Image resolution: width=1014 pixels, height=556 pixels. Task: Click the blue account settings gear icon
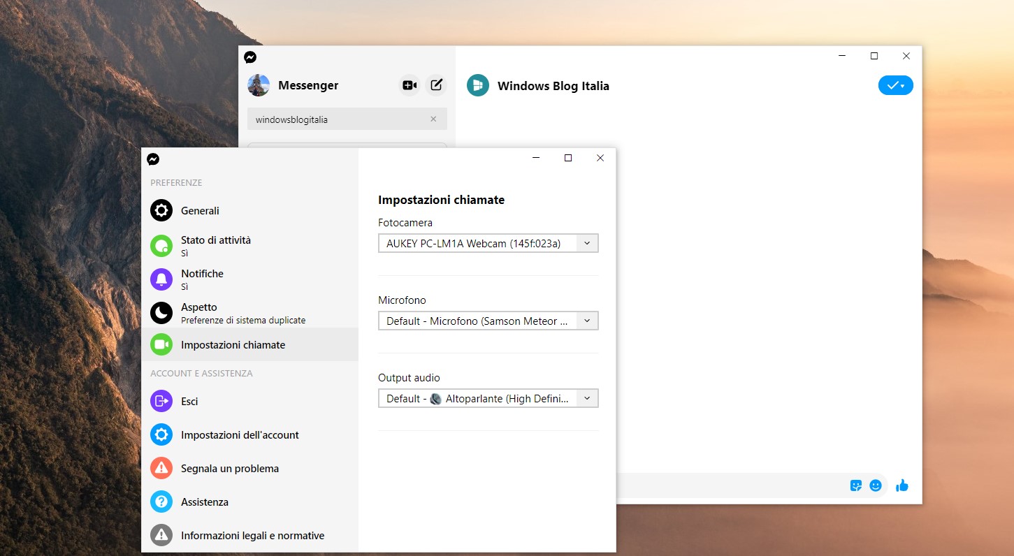(161, 434)
